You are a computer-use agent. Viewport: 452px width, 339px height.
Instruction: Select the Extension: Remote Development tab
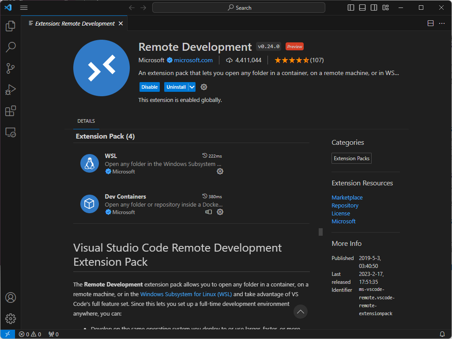(x=75, y=24)
